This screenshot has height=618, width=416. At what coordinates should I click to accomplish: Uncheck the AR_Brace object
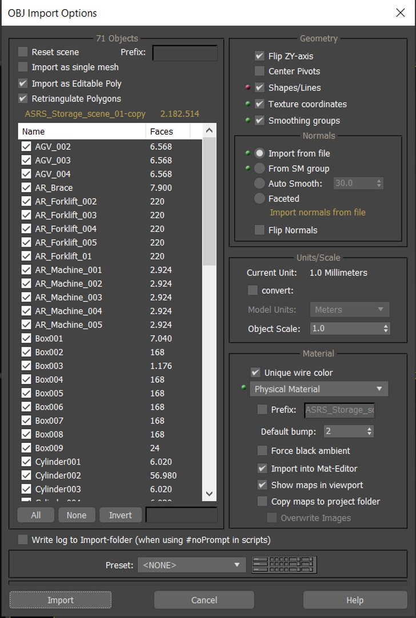[x=26, y=188]
